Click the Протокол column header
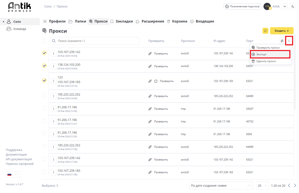 coord(188,41)
